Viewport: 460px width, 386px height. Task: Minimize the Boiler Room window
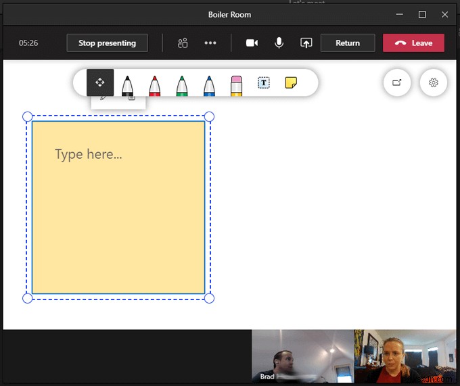399,14
